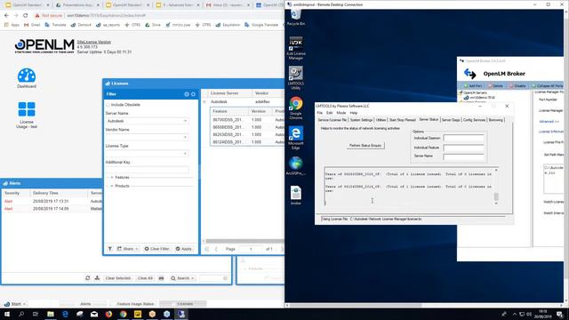The height and width of the screenshot is (320, 569).
Task: Collapse the Autodesk license server row
Action: [204, 102]
